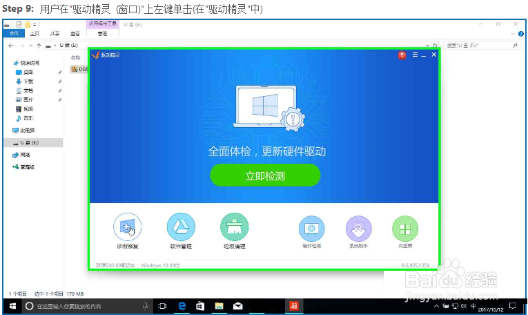Viewport: 528px width, 315px height.
Task: Open the 硬件检测 monitor icon
Action: pos(311,229)
